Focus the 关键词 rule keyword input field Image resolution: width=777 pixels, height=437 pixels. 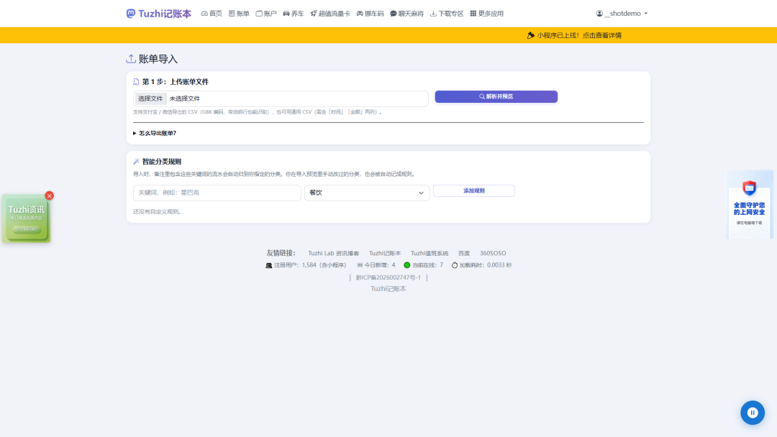pos(217,193)
